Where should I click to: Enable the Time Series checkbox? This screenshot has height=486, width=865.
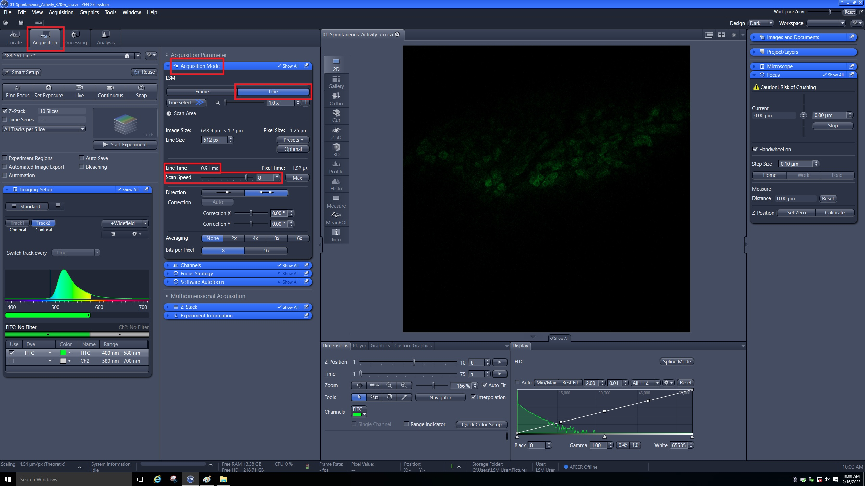coord(5,120)
